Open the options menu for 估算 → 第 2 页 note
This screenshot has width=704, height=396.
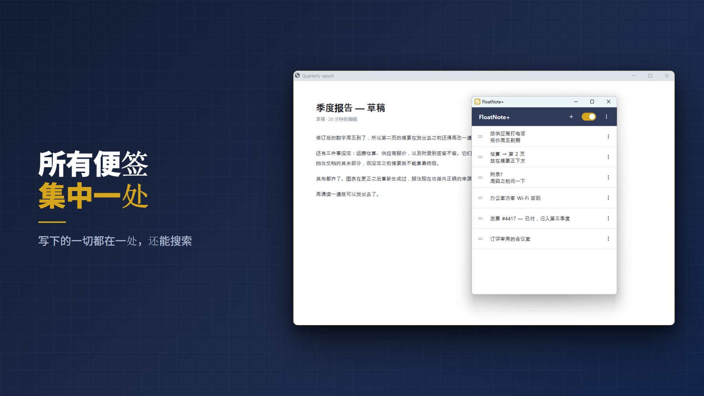(x=608, y=157)
